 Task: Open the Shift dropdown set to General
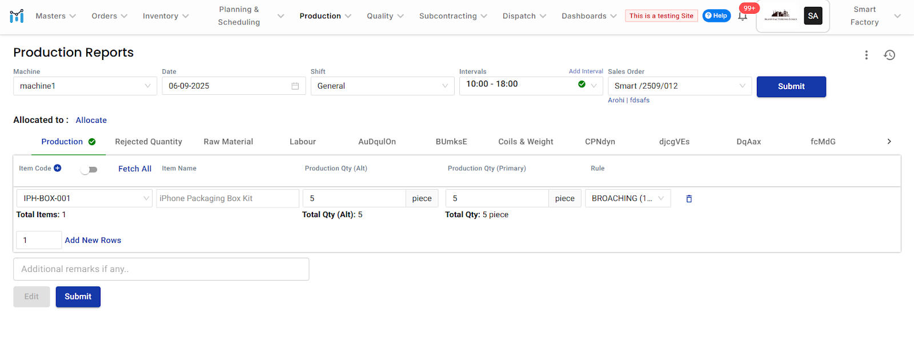382,86
